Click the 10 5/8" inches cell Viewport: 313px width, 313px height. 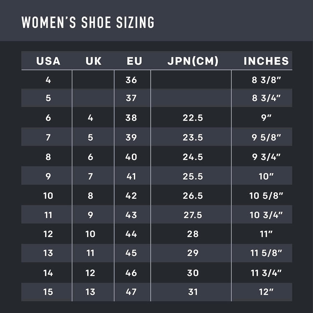266,196
